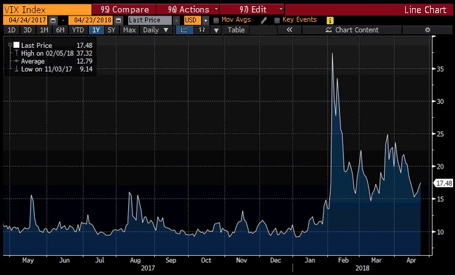
Task: Click the 04/23/2018 end date field
Action: [x=91, y=21]
